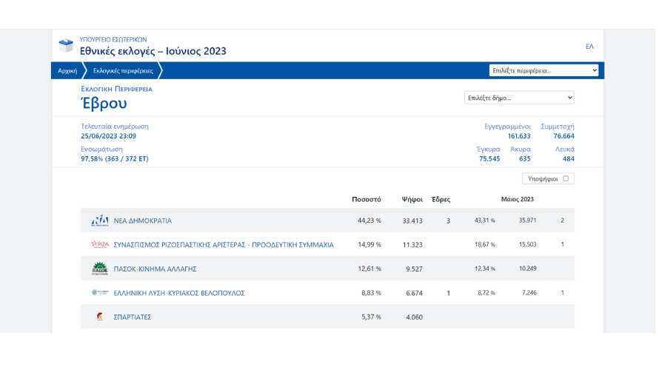Click the ΣΥΡΙΖΑ party logo

coord(99,244)
